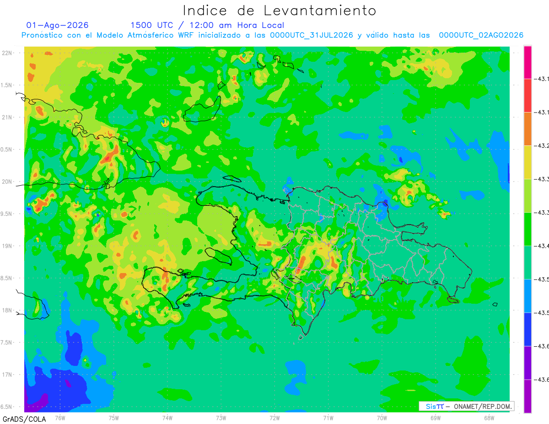Click the '73W' longitude label
The image size is (549, 424).
221,418
